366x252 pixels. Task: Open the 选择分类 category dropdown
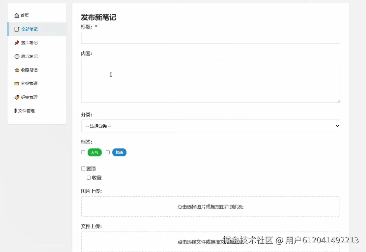point(210,126)
